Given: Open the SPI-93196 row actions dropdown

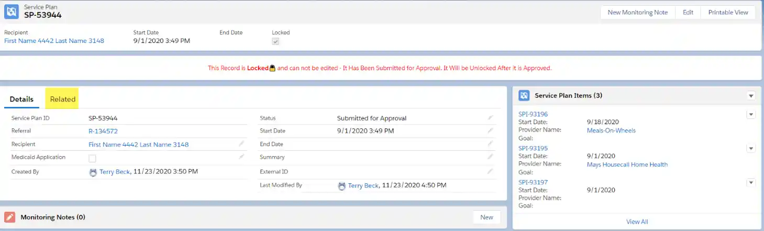Looking at the screenshot, I should pyautogui.click(x=751, y=115).
